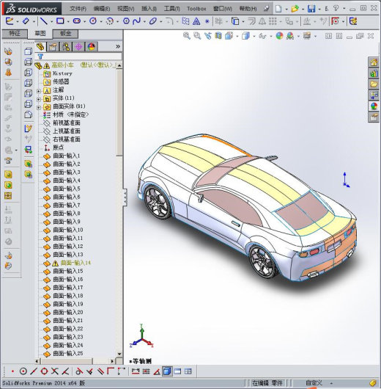Expand the hidden manager tabs chevron
Viewport: 381px width, 389px height.
coord(118,46)
